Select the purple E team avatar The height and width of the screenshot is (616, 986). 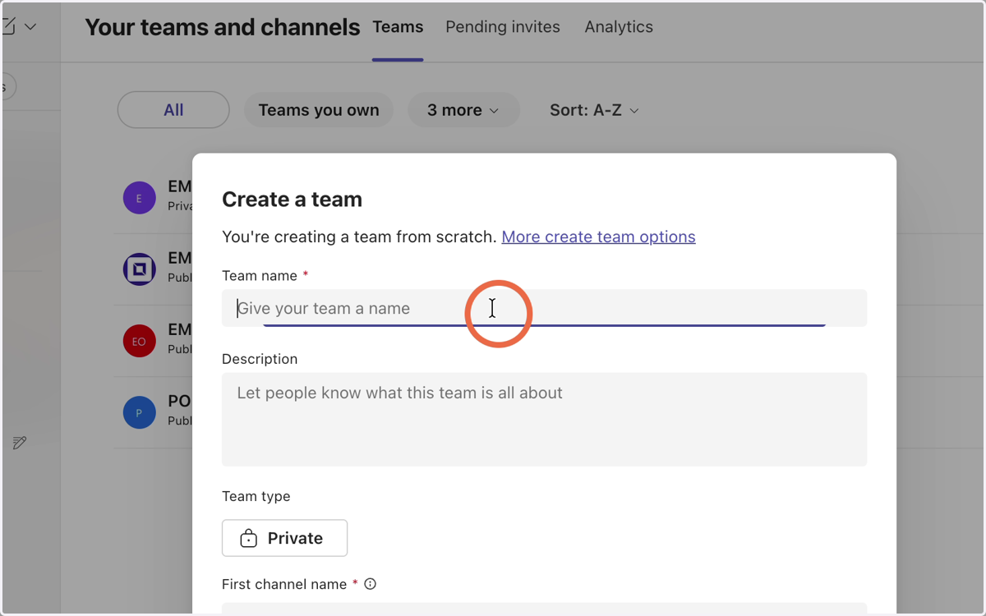(139, 198)
